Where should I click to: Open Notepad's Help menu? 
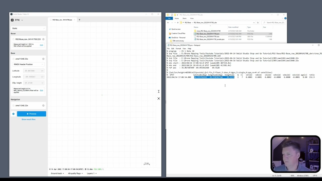(x=189, y=49)
